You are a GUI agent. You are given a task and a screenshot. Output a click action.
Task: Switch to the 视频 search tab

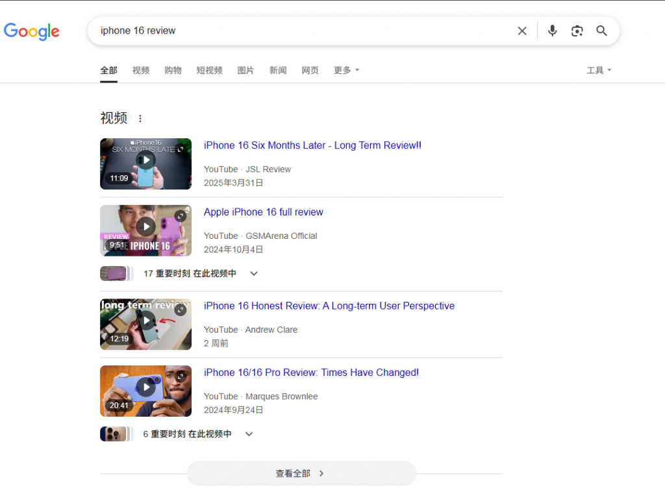pyautogui.click(x=141, y=70)
